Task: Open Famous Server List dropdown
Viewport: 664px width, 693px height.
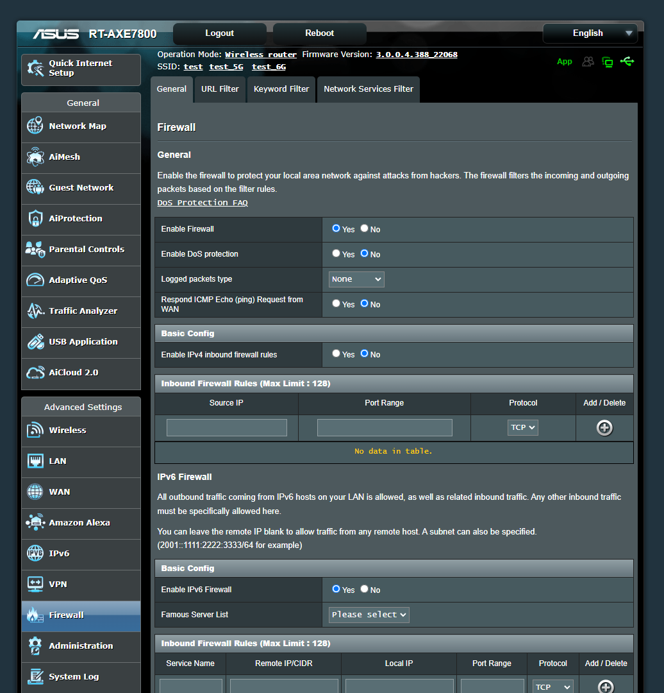Action: point(369,615)
